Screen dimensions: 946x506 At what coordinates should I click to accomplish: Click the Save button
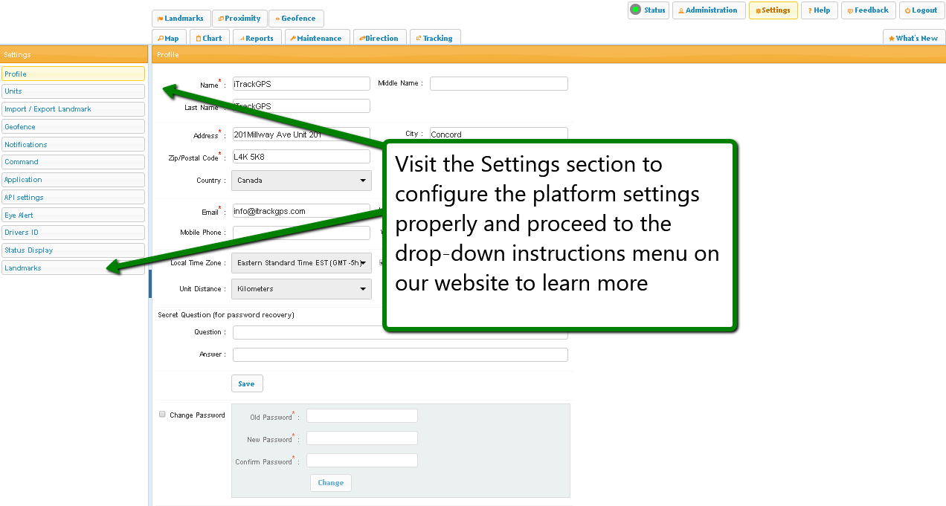[247, 384]
